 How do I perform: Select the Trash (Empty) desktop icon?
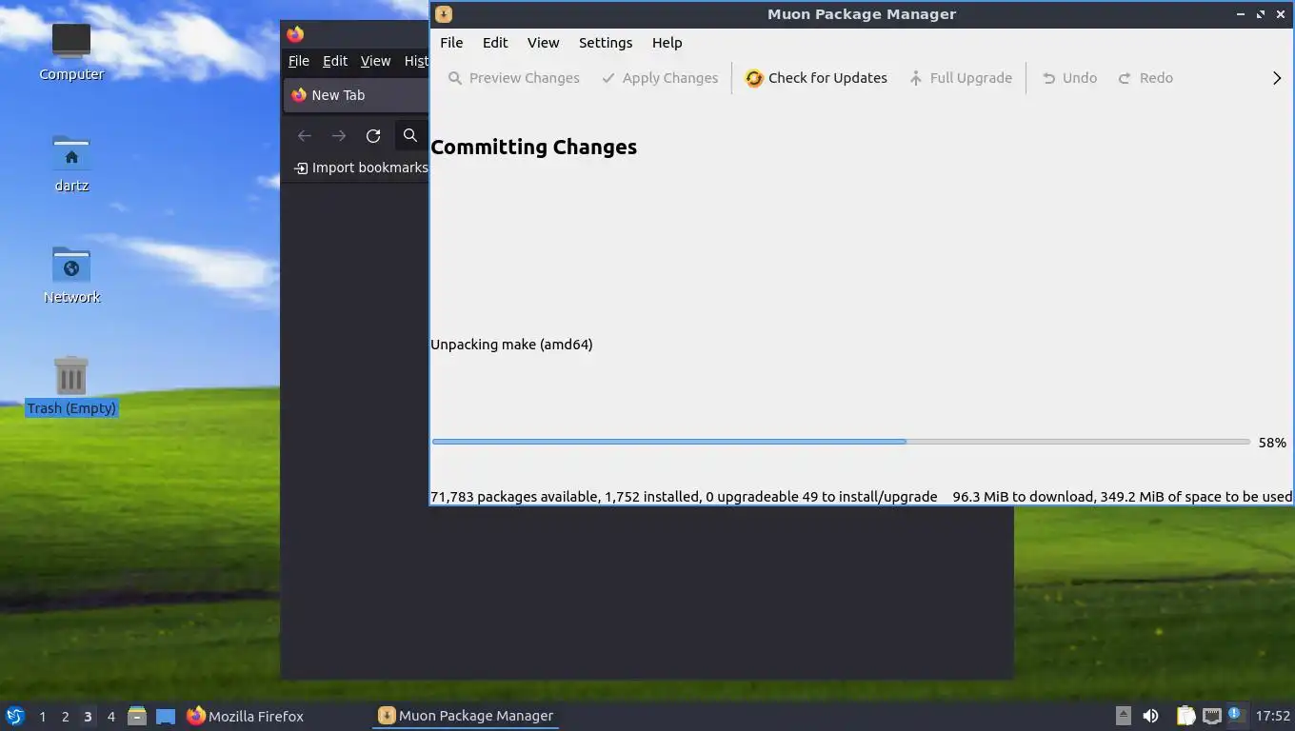coord(71,386)
